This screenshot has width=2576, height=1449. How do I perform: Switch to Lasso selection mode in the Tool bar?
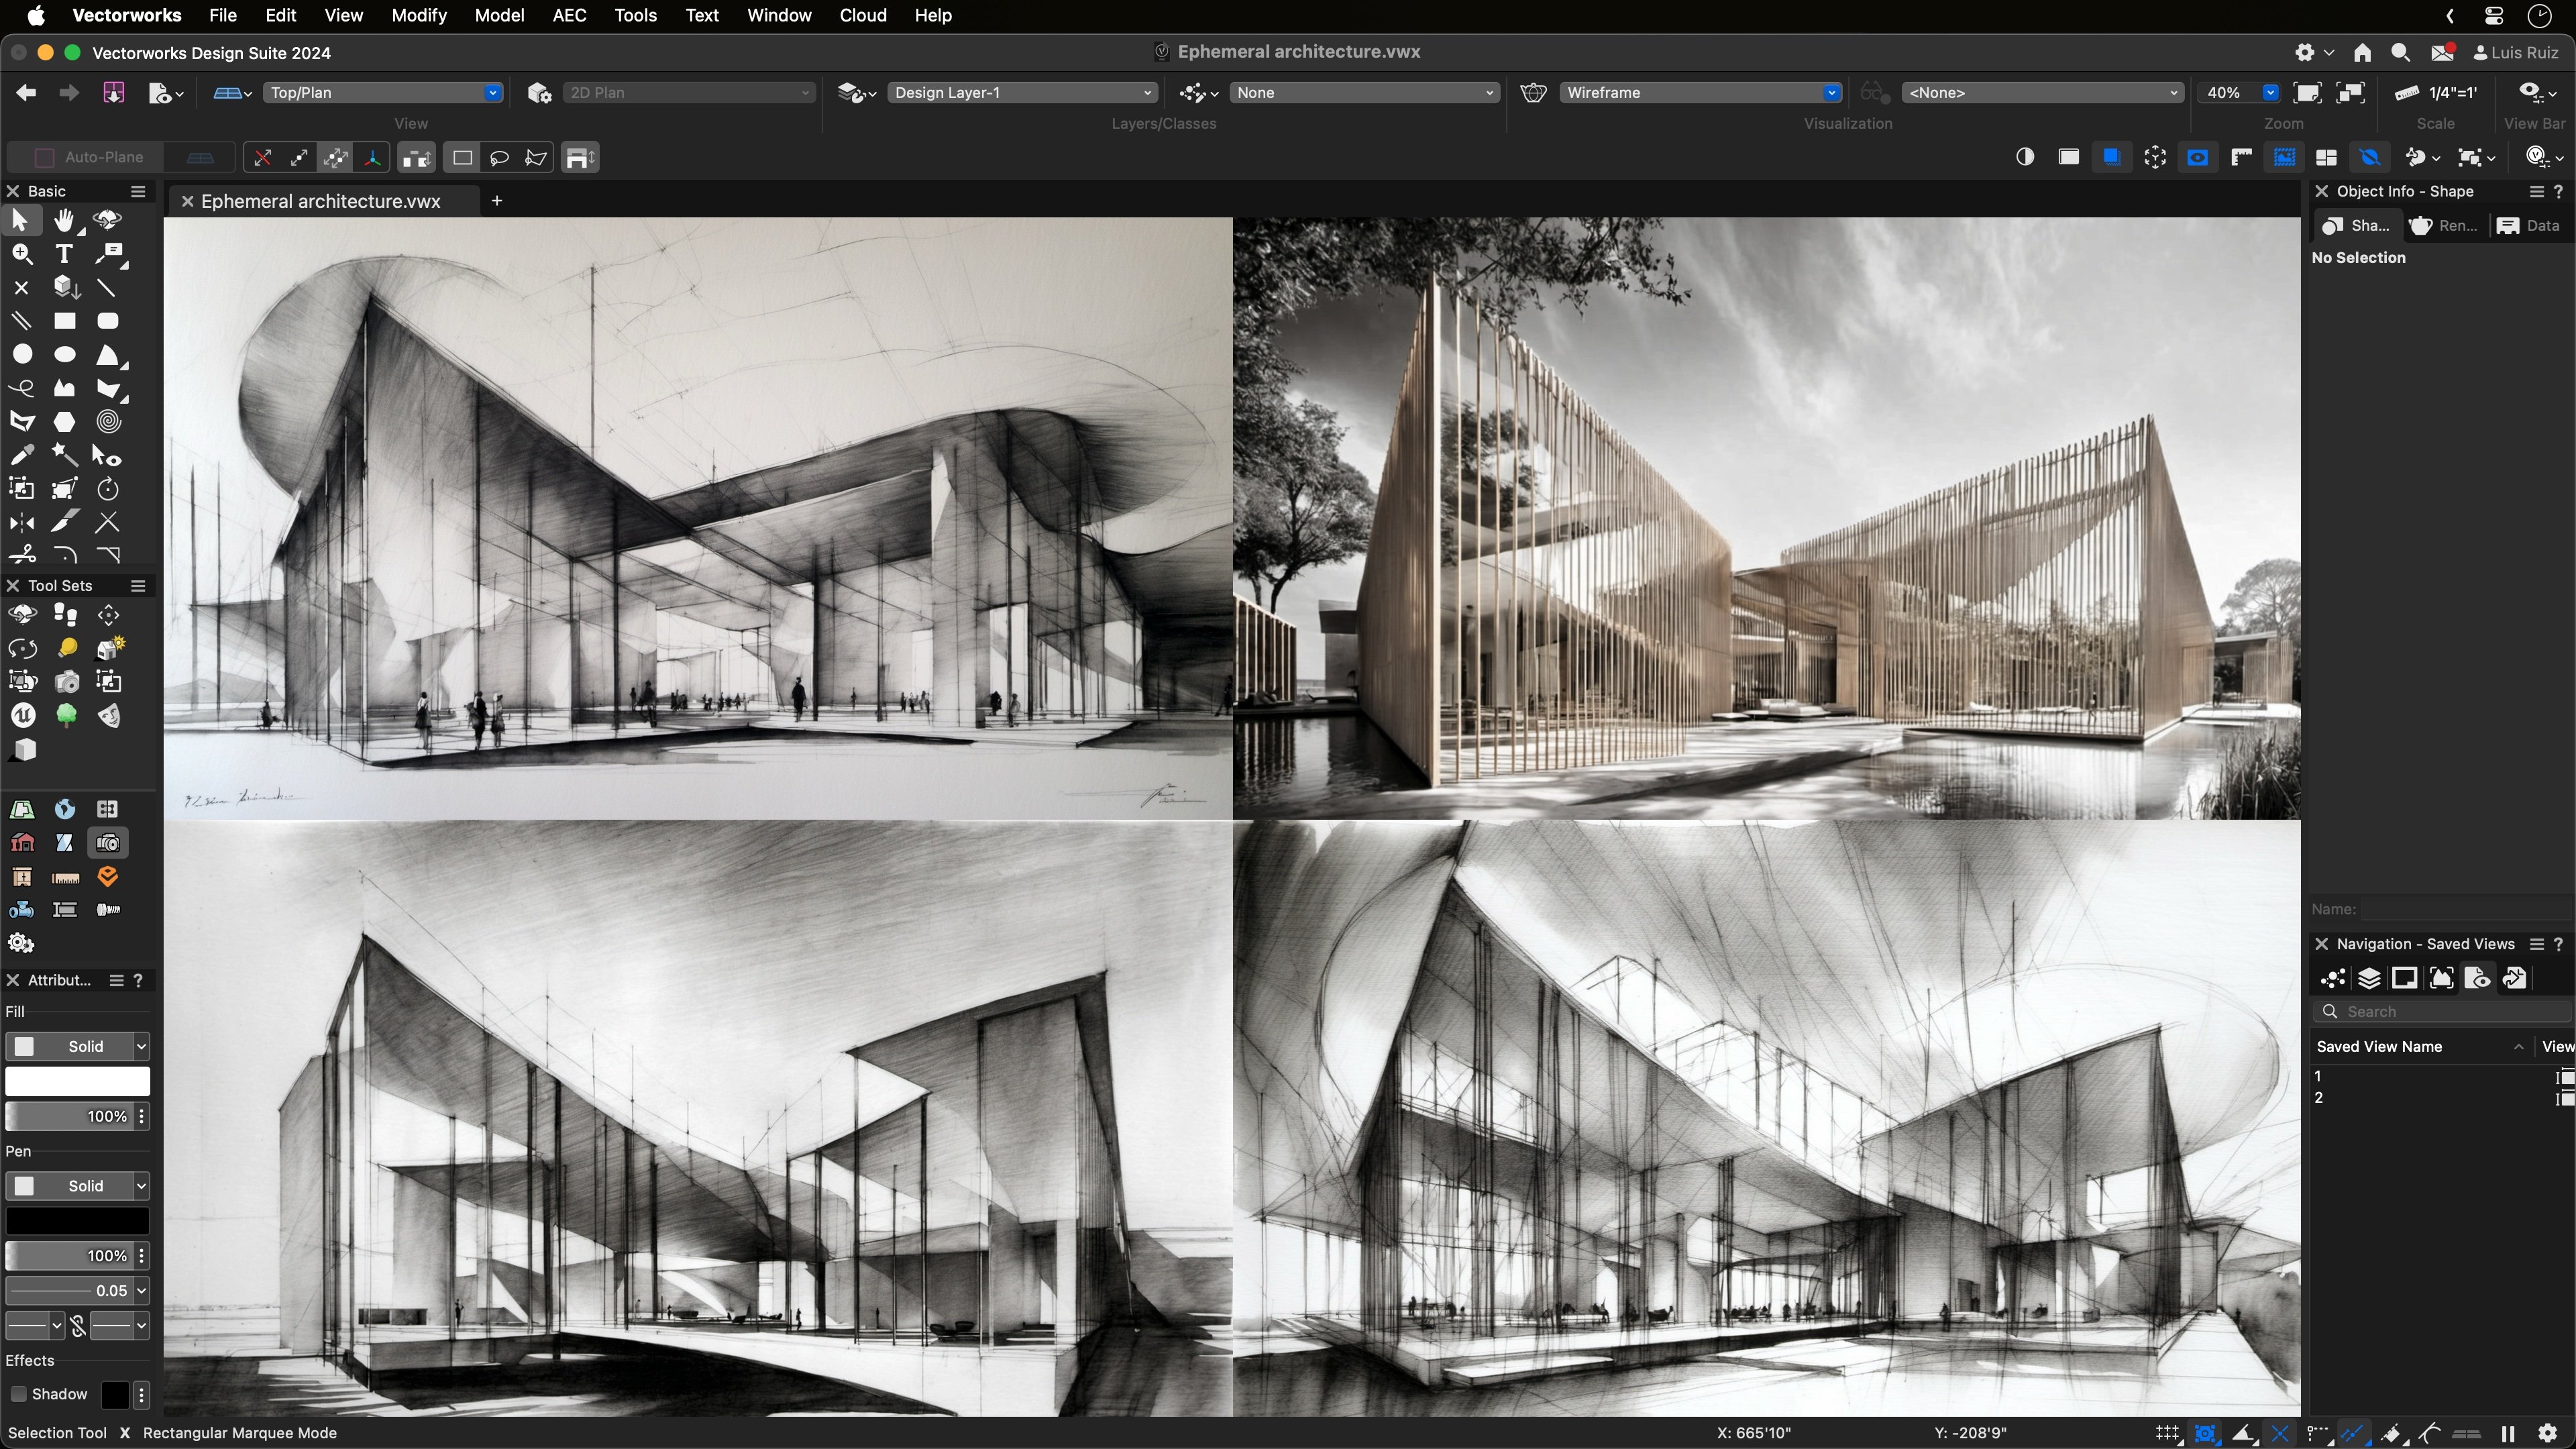click(499, 157)
